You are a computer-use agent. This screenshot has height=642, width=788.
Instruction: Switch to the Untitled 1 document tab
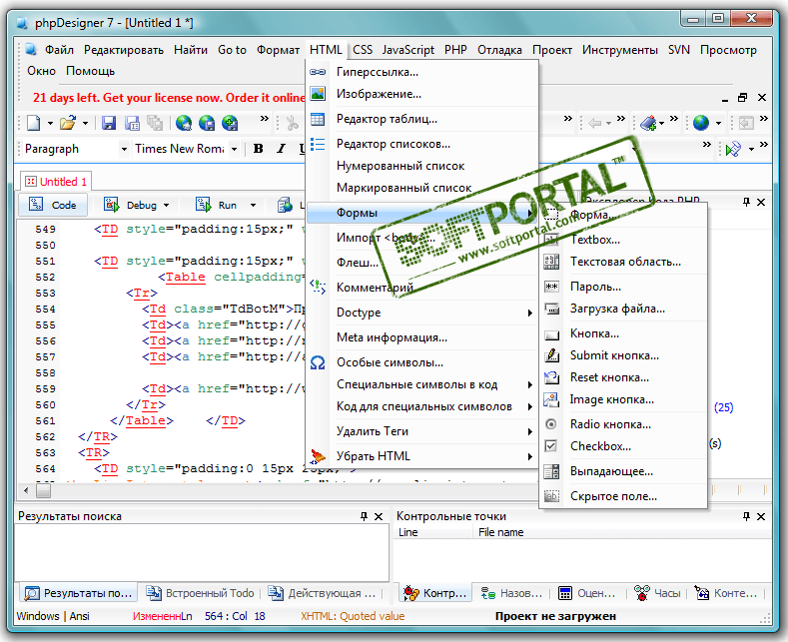coord(56,182)
